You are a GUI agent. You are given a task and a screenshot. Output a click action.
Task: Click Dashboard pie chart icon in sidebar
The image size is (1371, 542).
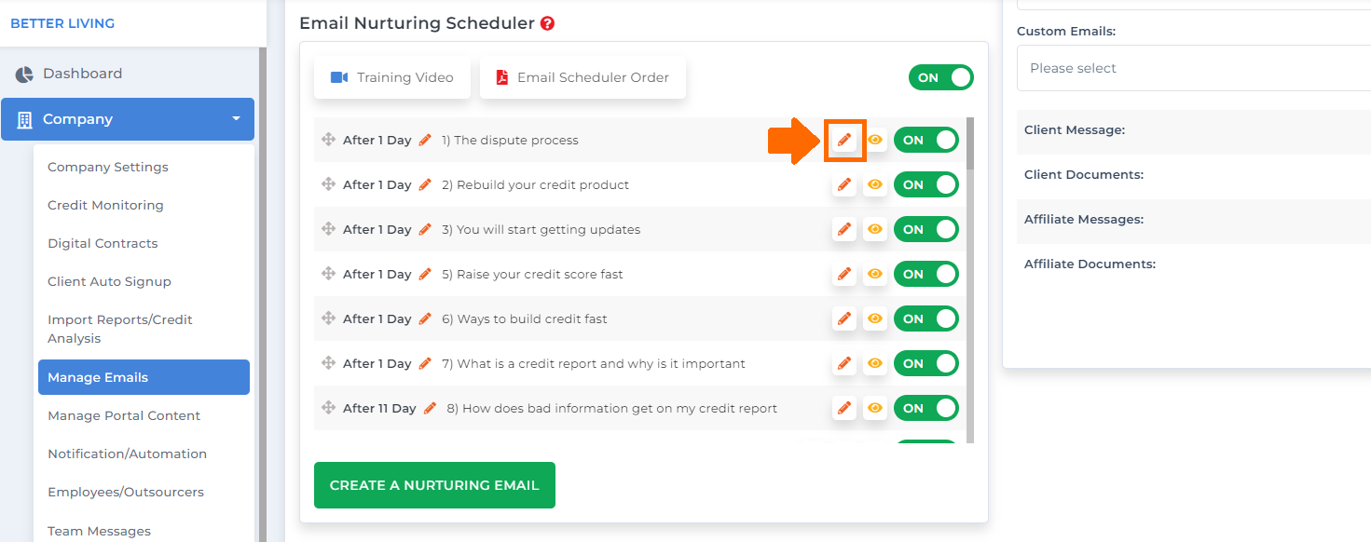pos(24,74)
